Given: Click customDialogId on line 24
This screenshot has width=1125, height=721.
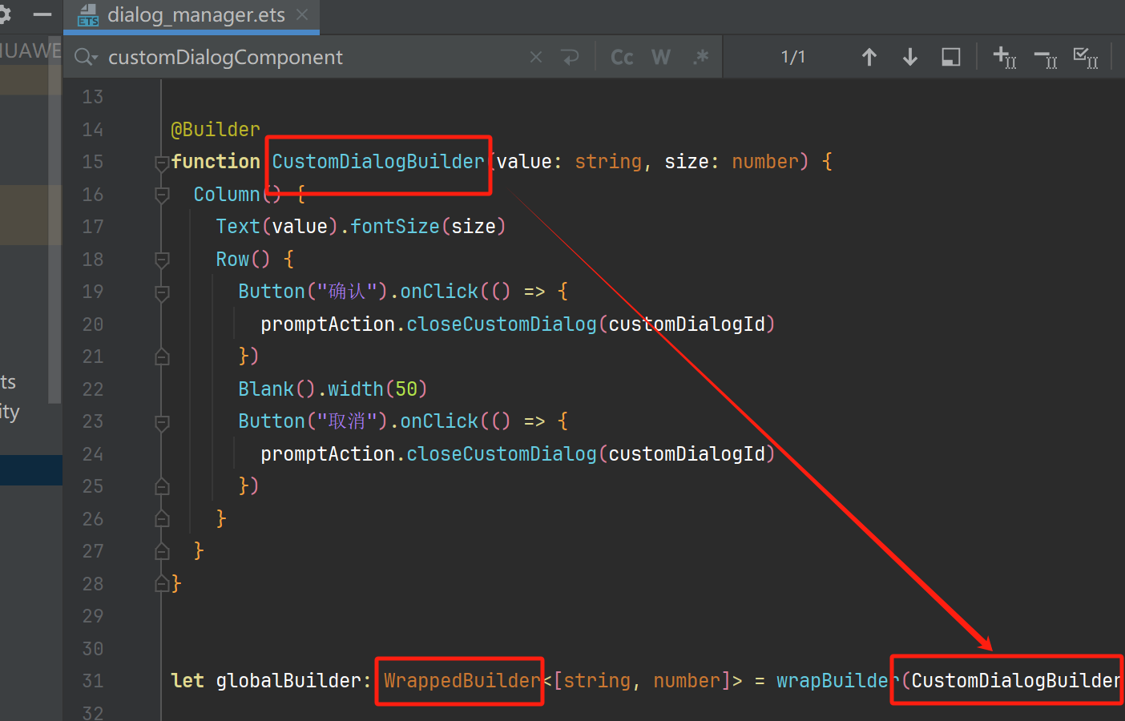Looking at the screenshot, I should pos(687,454).
